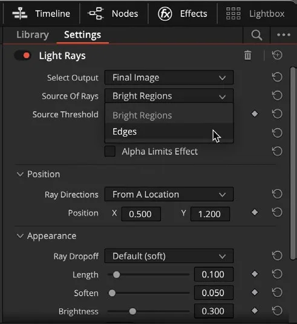Open the three-dots options menu

[284, 34]
